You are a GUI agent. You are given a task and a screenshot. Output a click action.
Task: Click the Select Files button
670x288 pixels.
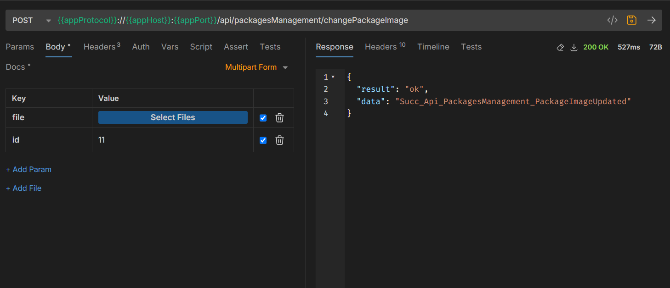coord(173,117)
